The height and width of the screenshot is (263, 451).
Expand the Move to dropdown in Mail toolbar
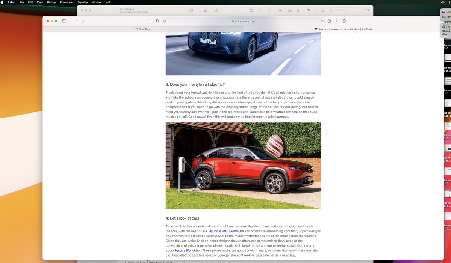click(346, 10)
